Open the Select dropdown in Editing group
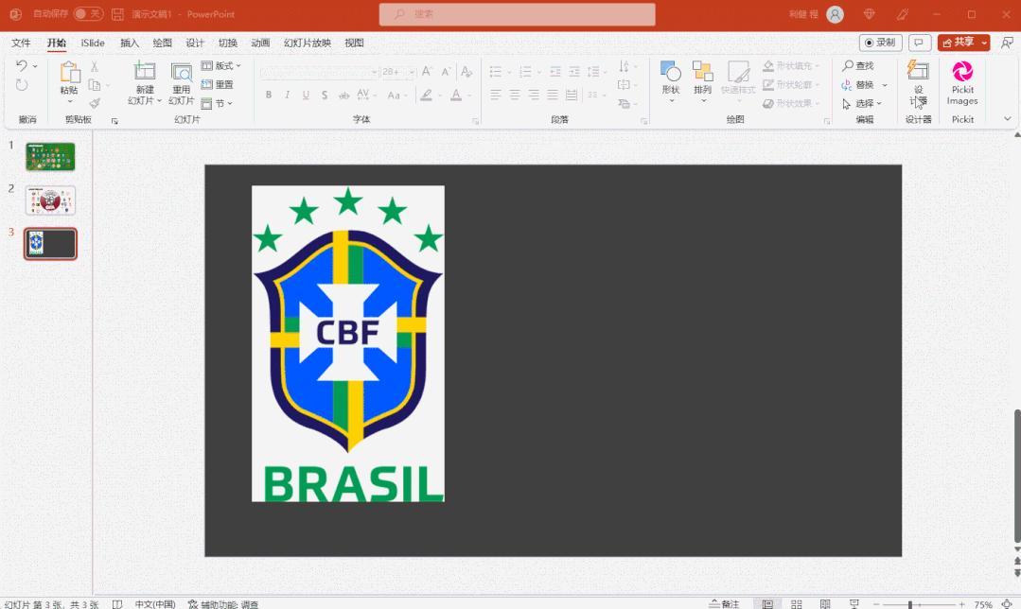The height and width of the screenshot is (609, 1021). click(862, 103)
